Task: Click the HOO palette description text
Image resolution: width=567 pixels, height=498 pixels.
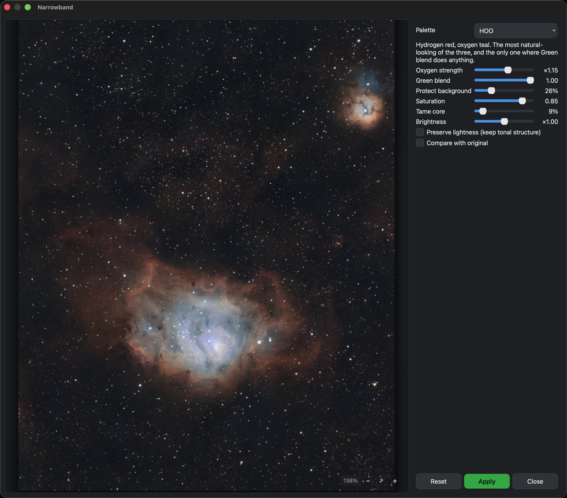Action: tap(487, 52)
